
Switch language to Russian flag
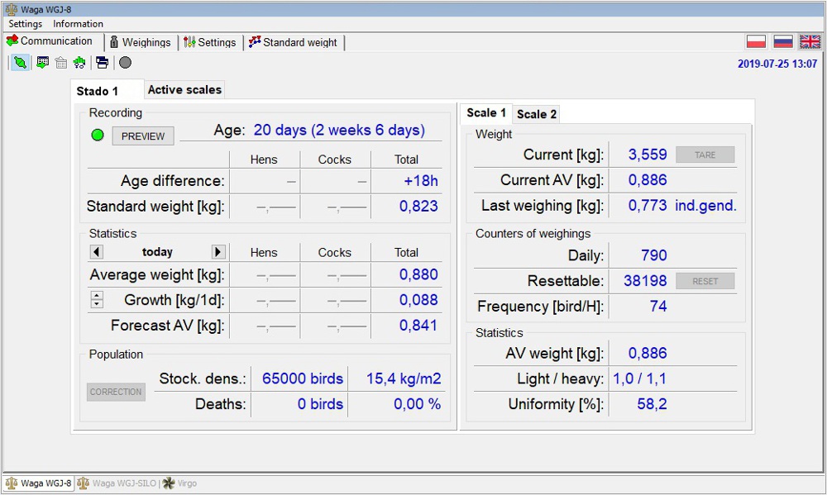(783, 42)
